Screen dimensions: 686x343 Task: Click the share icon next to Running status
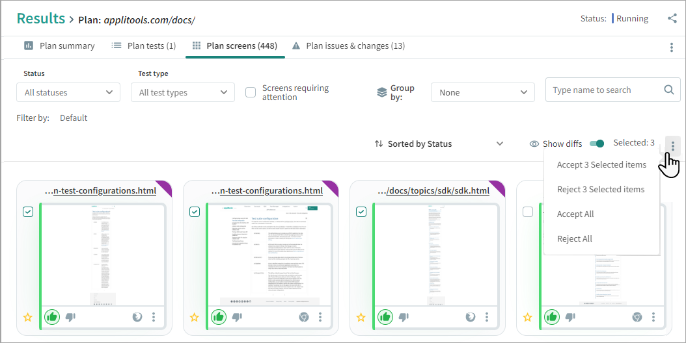coord(672,18)
